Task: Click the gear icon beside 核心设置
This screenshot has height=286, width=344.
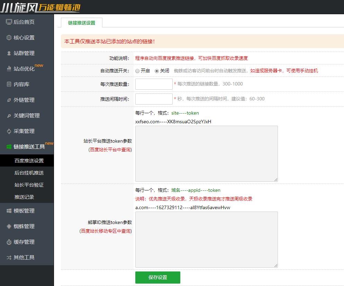Action: (9, 37)
